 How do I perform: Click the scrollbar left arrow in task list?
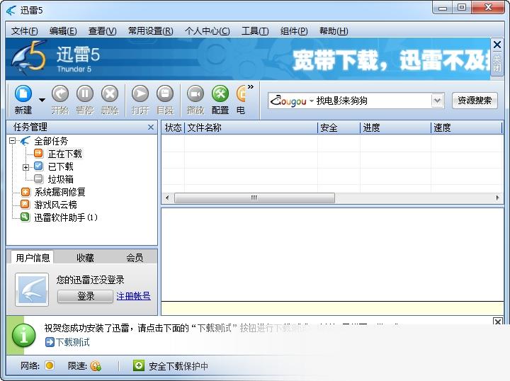point(167,198)
